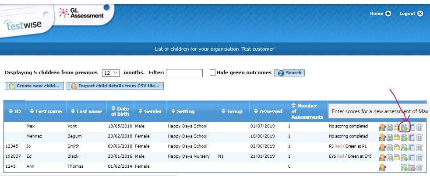Open table sheet icon in Ed Black row
This screenshot has height=176, width=430.
390,157
